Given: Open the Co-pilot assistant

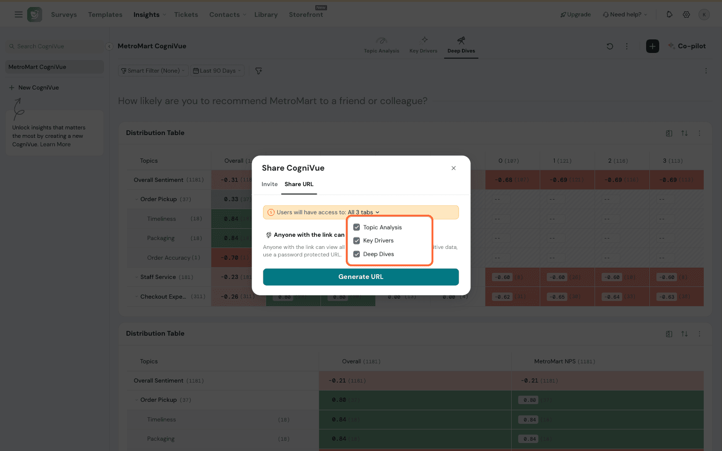Looking at the screenshot, I should tap(687, 46).
